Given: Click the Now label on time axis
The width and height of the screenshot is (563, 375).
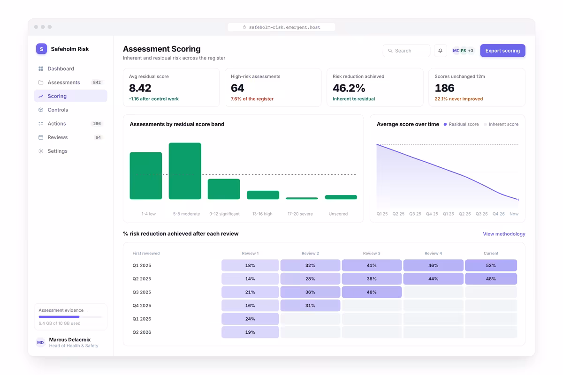Looking at the screenshot, I should (514, 214).
